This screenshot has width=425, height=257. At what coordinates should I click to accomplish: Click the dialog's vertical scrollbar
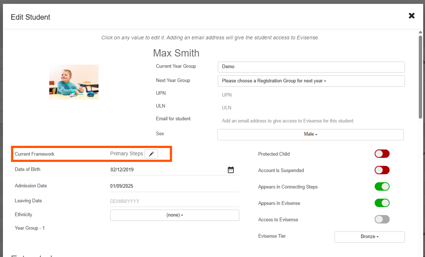[420, 77]
